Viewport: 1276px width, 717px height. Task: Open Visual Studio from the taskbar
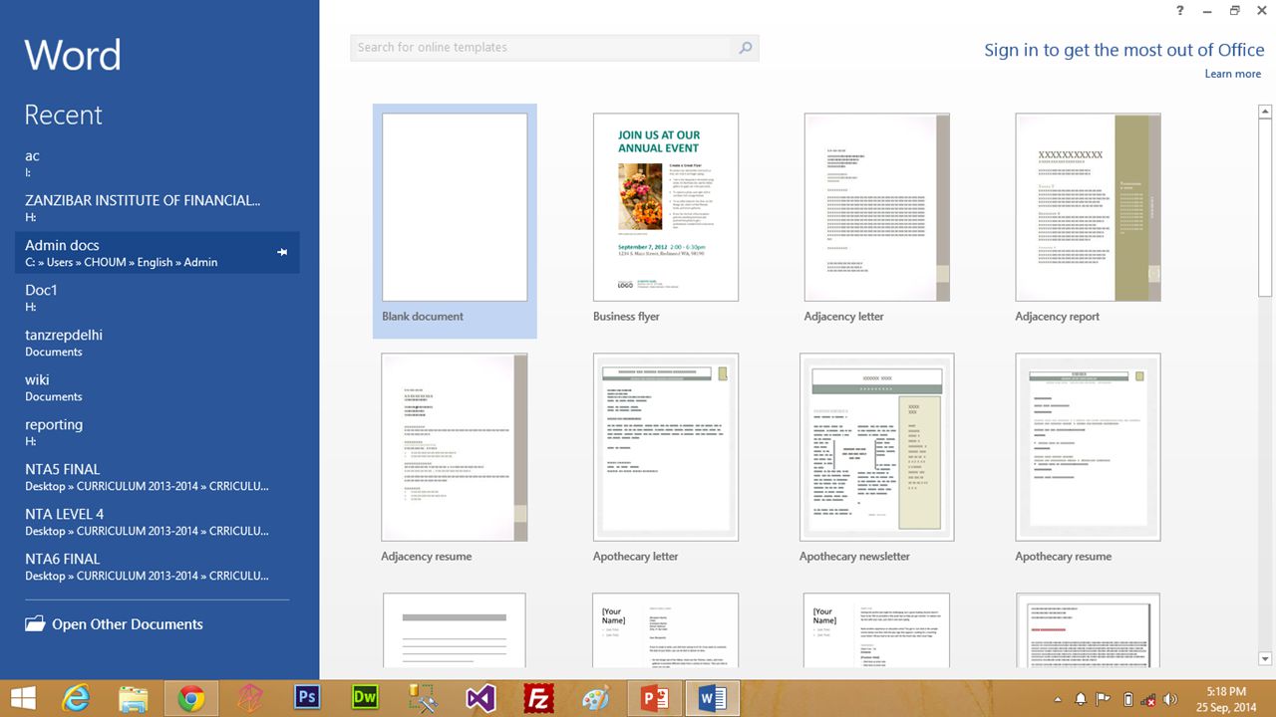(480, 699)
